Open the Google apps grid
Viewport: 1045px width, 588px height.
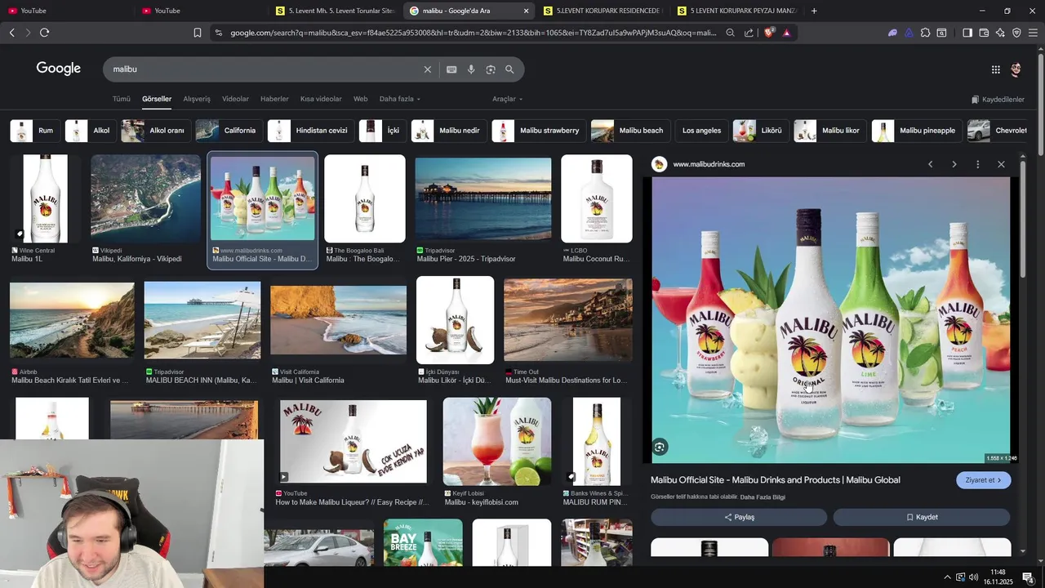[x=995, y=69]
